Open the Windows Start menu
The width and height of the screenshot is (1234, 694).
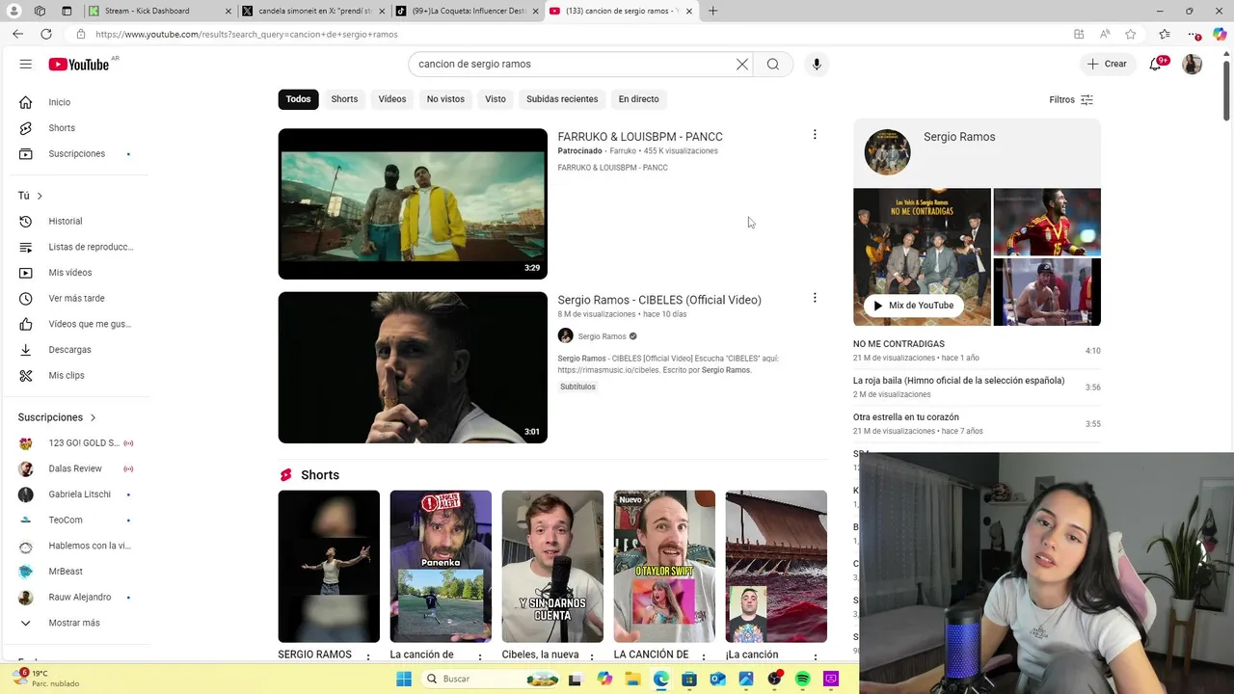coord(404,679)
